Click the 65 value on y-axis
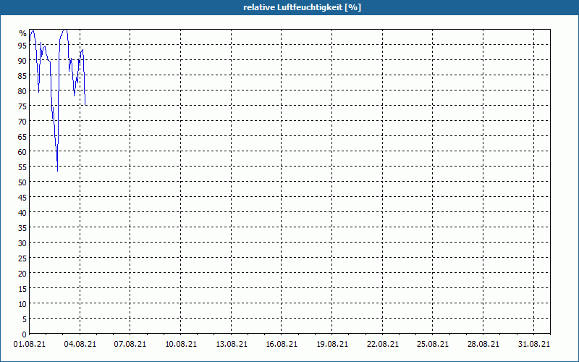Viewport: 579px width, 362px height. pos(22,136)
